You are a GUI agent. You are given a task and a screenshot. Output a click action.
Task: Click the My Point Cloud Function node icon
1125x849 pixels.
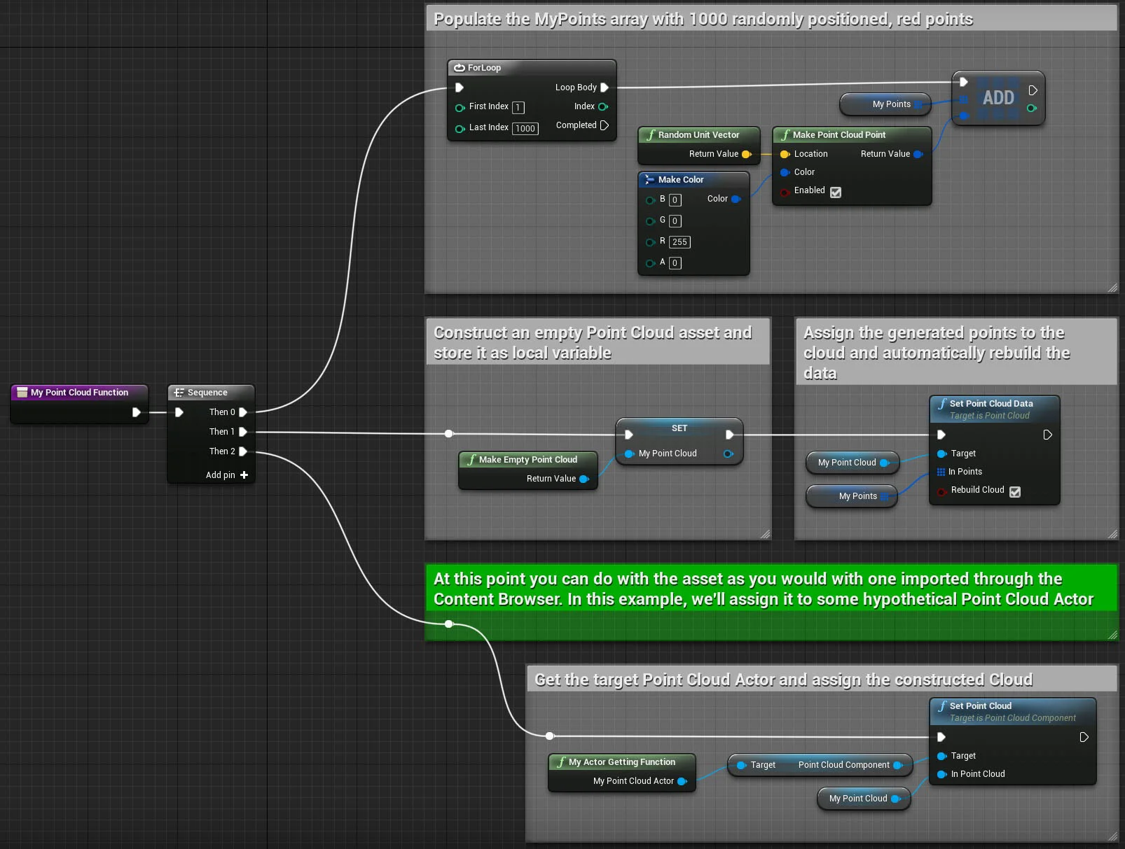click(x=22, y=393)
